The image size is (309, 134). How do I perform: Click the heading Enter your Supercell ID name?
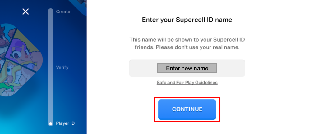pos(187,20)
